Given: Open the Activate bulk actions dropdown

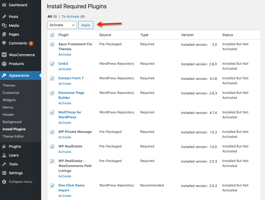Looking at the screenshot, I should coord(62,25).
